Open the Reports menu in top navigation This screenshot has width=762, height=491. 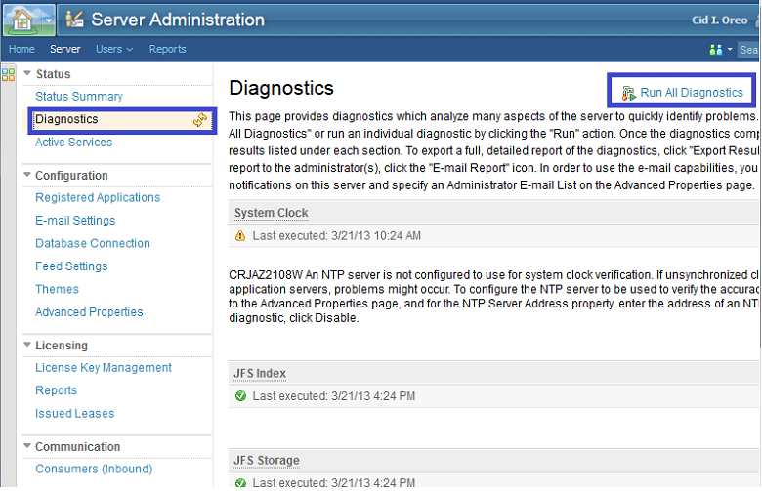click(x=167, y=49)
